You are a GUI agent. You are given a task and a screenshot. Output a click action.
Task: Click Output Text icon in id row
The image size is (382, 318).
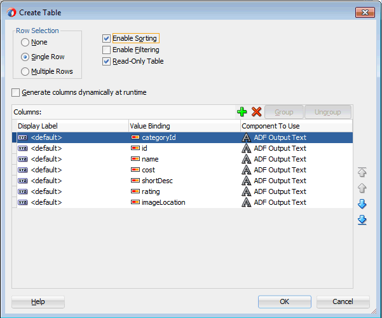pyautogui.click(x=247, y=148)
